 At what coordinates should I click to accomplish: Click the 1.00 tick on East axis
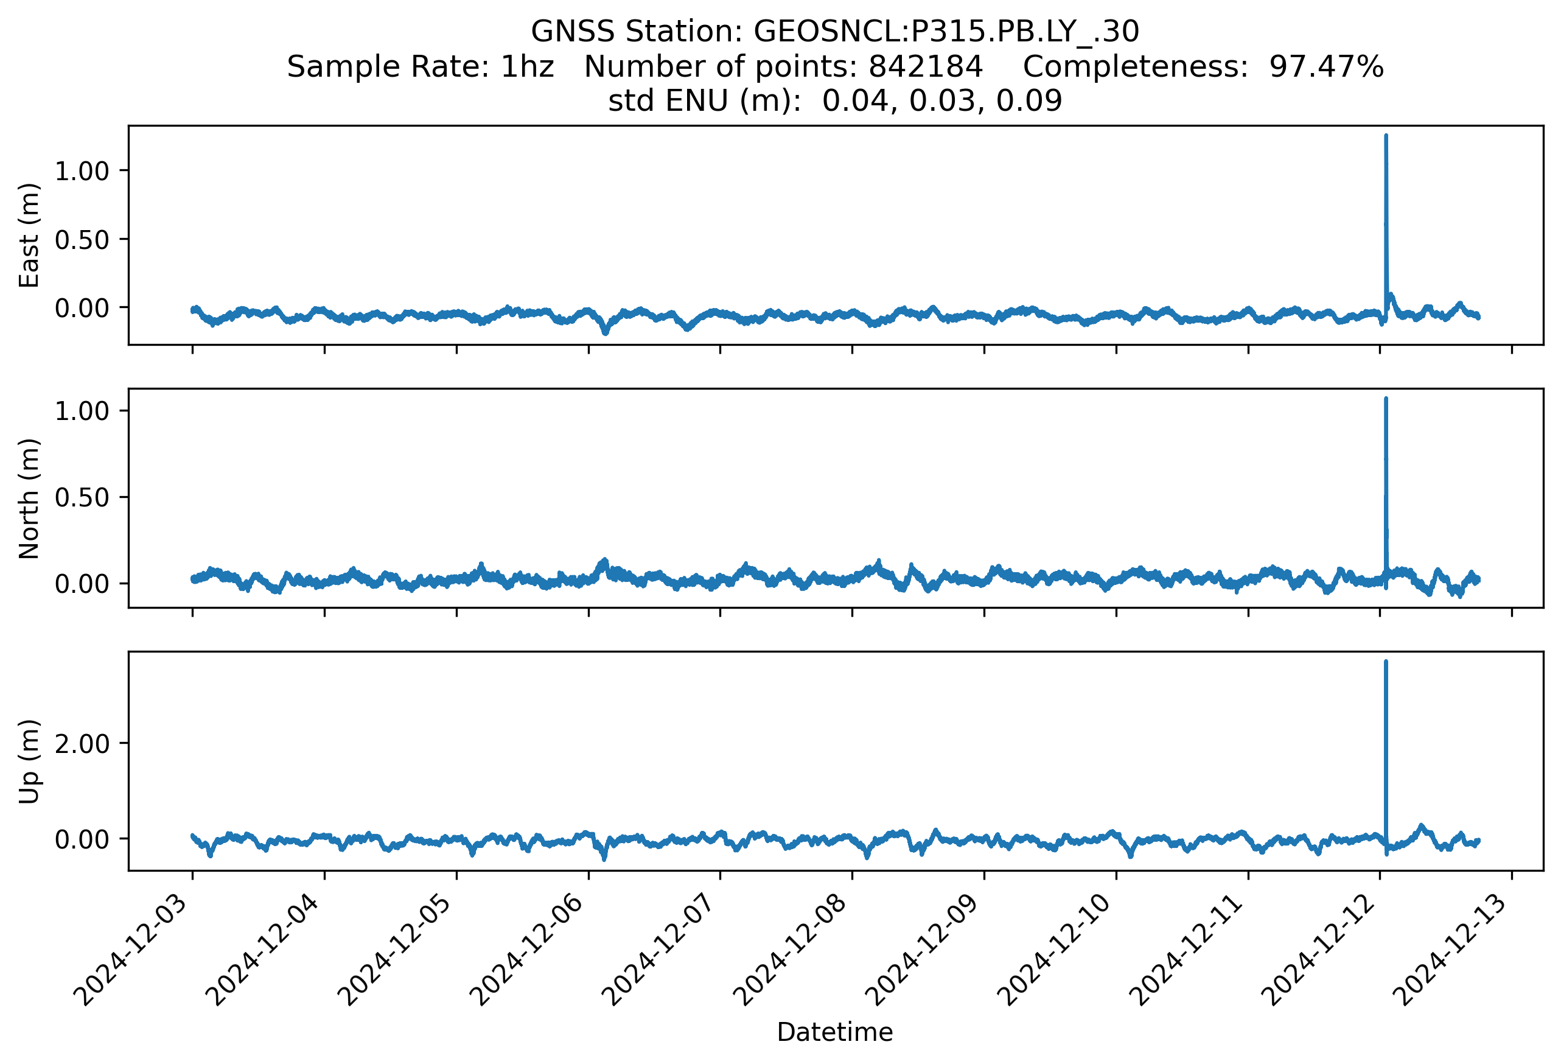(82, 171)
